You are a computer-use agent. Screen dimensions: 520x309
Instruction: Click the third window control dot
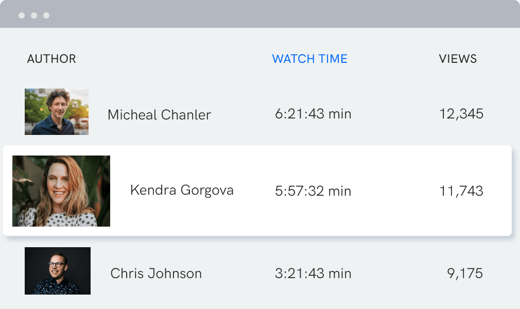pyautogui.click(x=46, y=15)
